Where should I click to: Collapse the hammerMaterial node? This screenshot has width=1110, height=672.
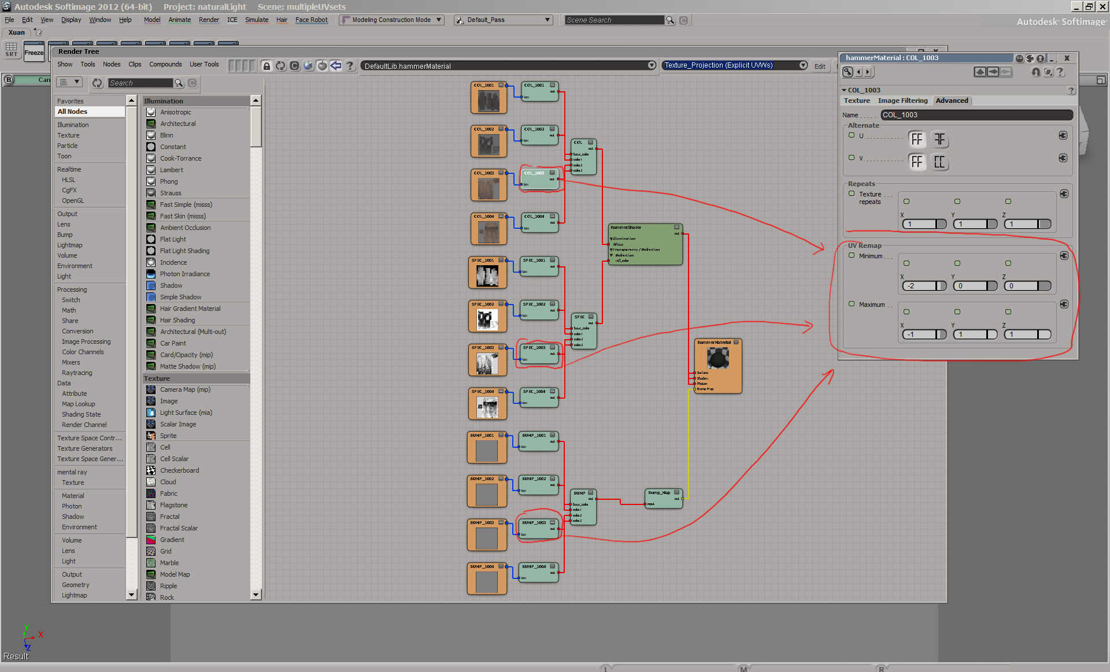coord(736,342)
